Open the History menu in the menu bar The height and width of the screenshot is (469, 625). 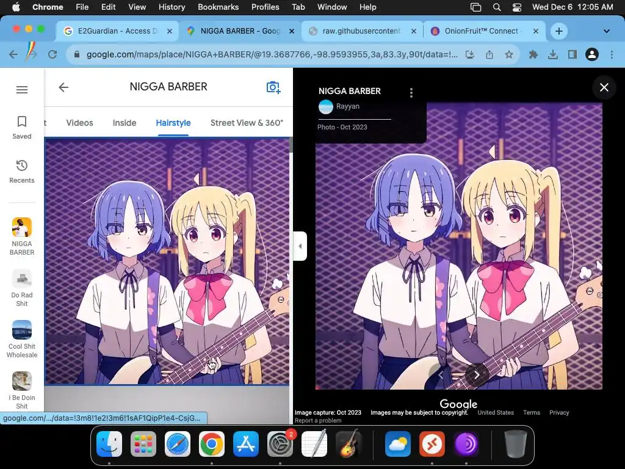tap(172, 7)
